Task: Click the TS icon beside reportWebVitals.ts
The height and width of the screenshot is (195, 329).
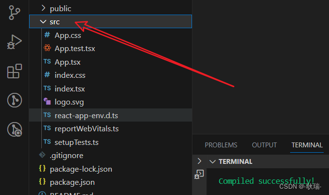Action: coord(47,128)
